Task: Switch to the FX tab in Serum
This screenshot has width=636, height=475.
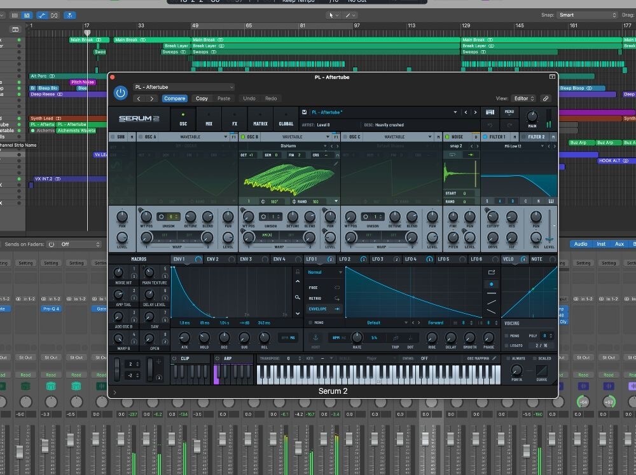Action: (x=235, y=119)
